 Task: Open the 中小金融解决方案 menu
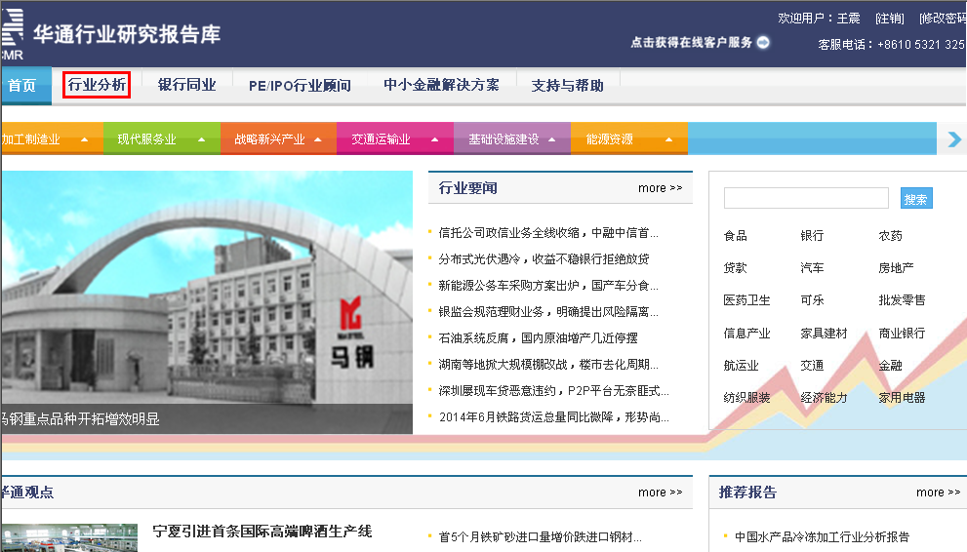(442, 85)
